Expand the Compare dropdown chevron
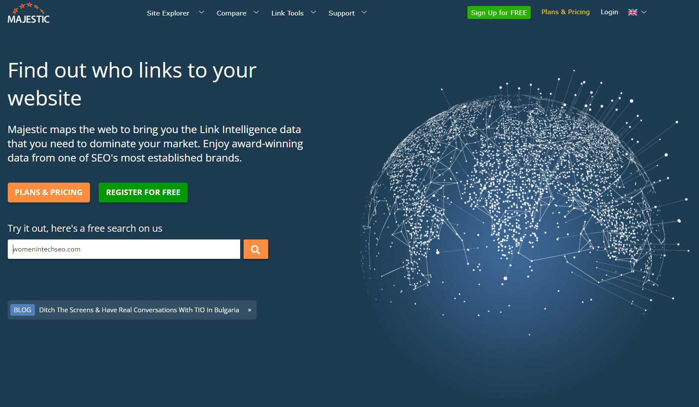The height and width of the screenshot is (407, 699). 256,12
